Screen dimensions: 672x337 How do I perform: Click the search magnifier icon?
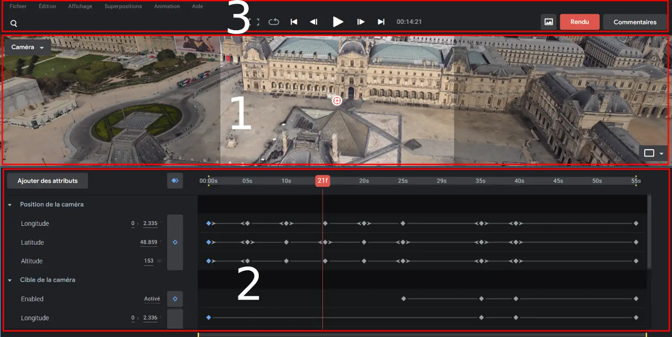(14, 24)
